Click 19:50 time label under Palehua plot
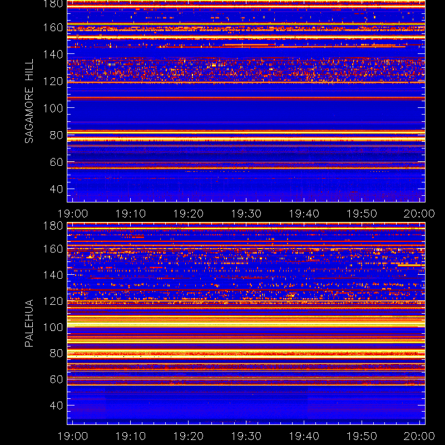This screenshot has width=445, height=445. coord(362,436)
